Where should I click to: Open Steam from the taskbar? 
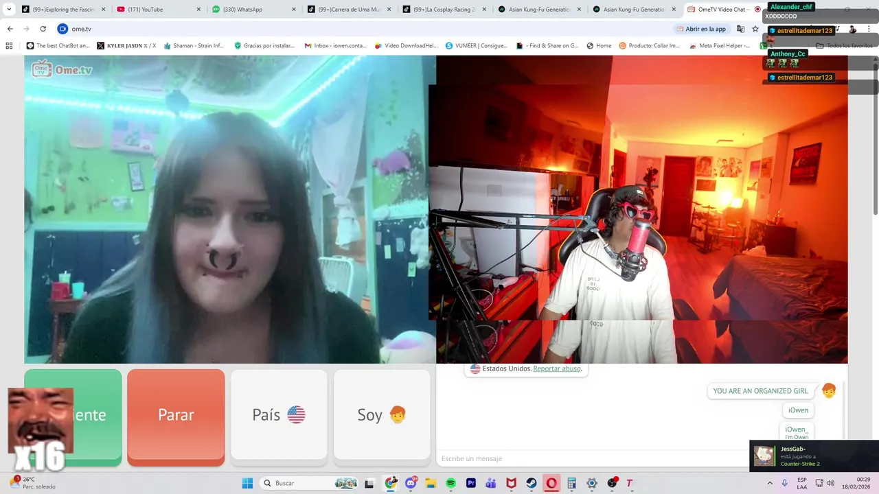click(x=532, y=483)
